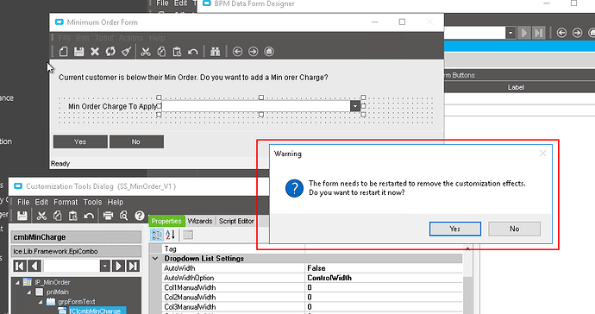The height and width of the screenshot is (314, 595).
Task: Open the control navigator dropdown in Customization Tools
Action: 105,266
